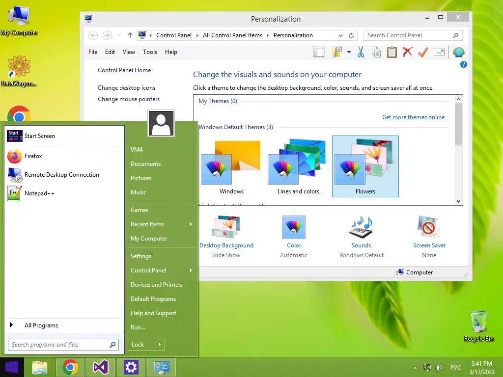Image resolution: width=503 pixels, height=377 pixels.
Task: Click the Back navigation arrow
Action: pos(93,35)
